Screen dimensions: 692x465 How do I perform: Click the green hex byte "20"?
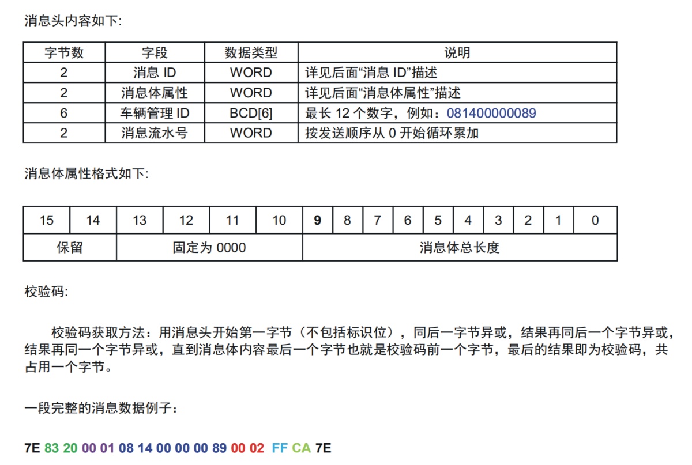[70, 448]
